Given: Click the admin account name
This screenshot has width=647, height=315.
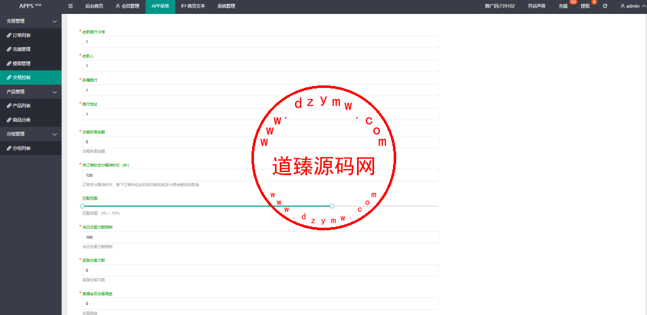Looking at the screenshot, I should [x=632, y=6].
